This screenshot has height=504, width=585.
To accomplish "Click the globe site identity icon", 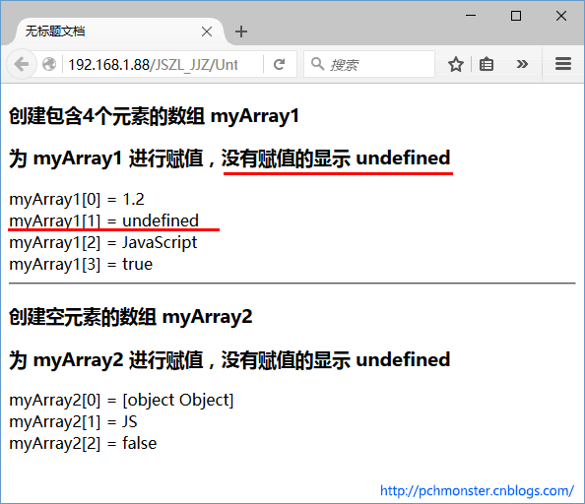I will tap(49, 64).
